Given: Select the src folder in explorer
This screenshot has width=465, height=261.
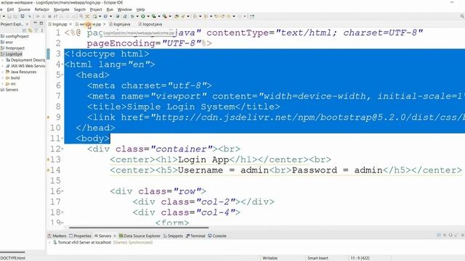Looking at the screenshot, I should coord(13,83).
